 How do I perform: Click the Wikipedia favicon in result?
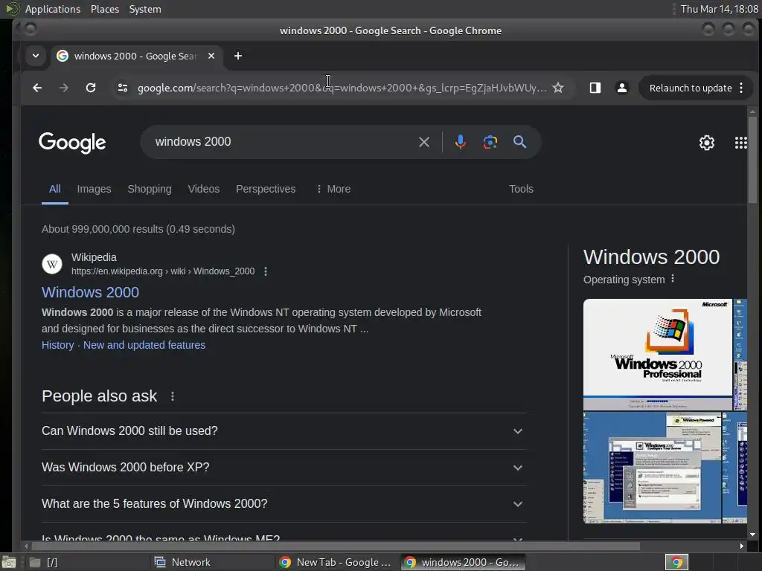coord(52,264)
